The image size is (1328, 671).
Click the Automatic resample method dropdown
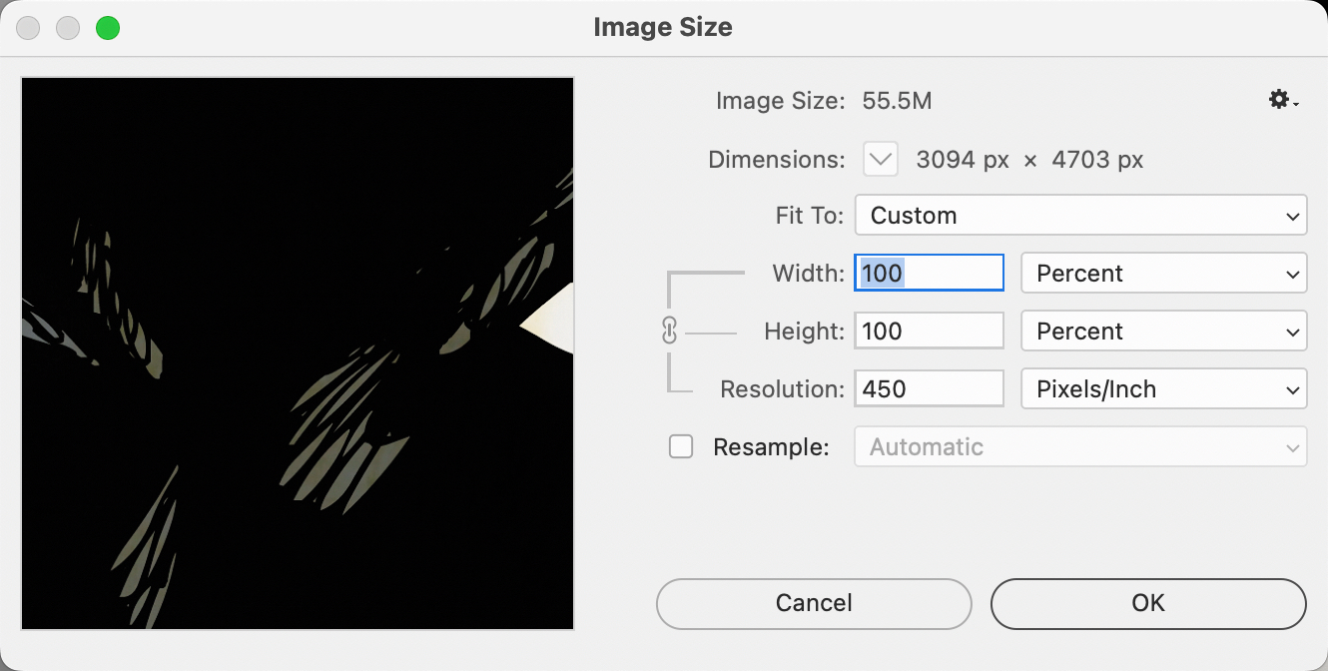point(1080,447)
